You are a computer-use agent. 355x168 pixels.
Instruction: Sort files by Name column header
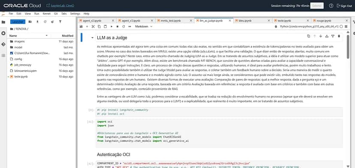click(29, 36)
